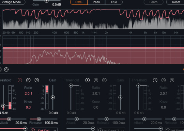Click the Reset button

[x=175, y=2]
